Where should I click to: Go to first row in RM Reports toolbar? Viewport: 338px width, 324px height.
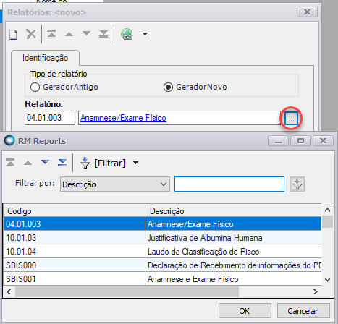[10, 163]
